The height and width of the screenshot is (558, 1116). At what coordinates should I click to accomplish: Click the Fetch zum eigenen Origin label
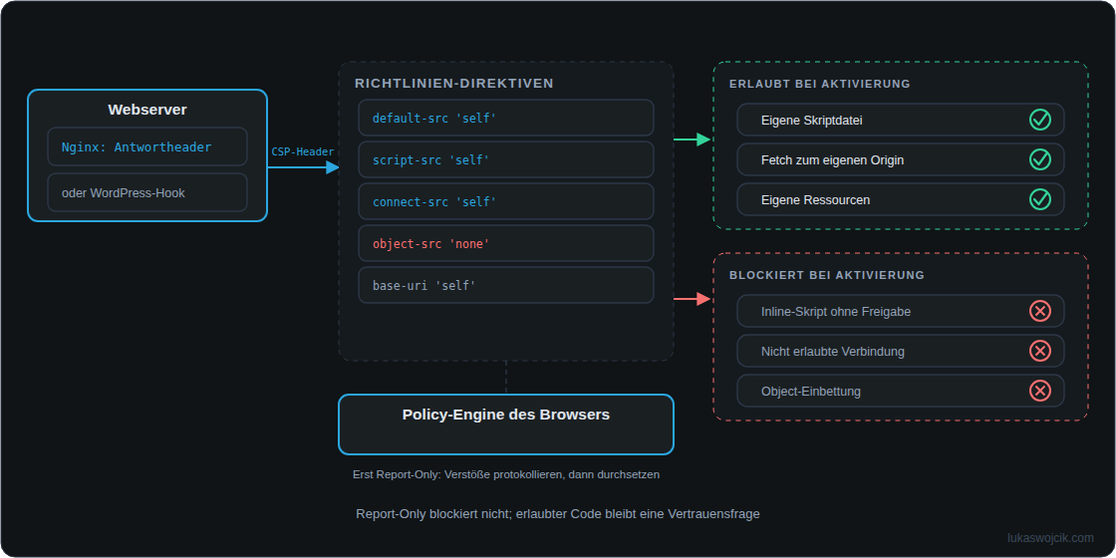pyautogui.click(x=832, y=160)
